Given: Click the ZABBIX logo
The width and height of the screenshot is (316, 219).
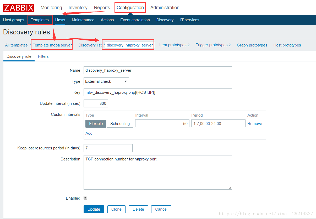Looking at the screenshot, I should coord(19,8).
